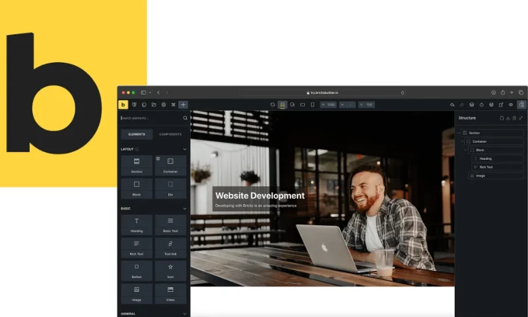Image resolution: width=528 pixels, height=317 pixels.
Task: Toggle the Safari sidebar button
Action: pyautogui.click(x=143, y=92)
